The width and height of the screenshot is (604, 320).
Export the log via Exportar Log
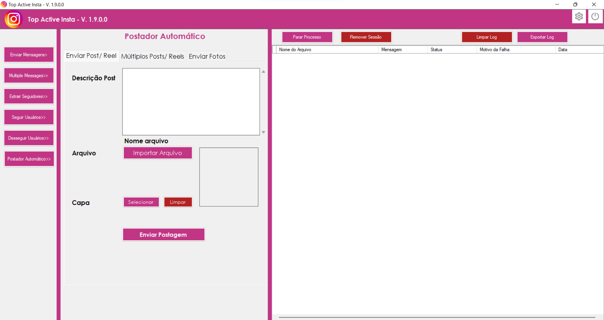[542, 37]
